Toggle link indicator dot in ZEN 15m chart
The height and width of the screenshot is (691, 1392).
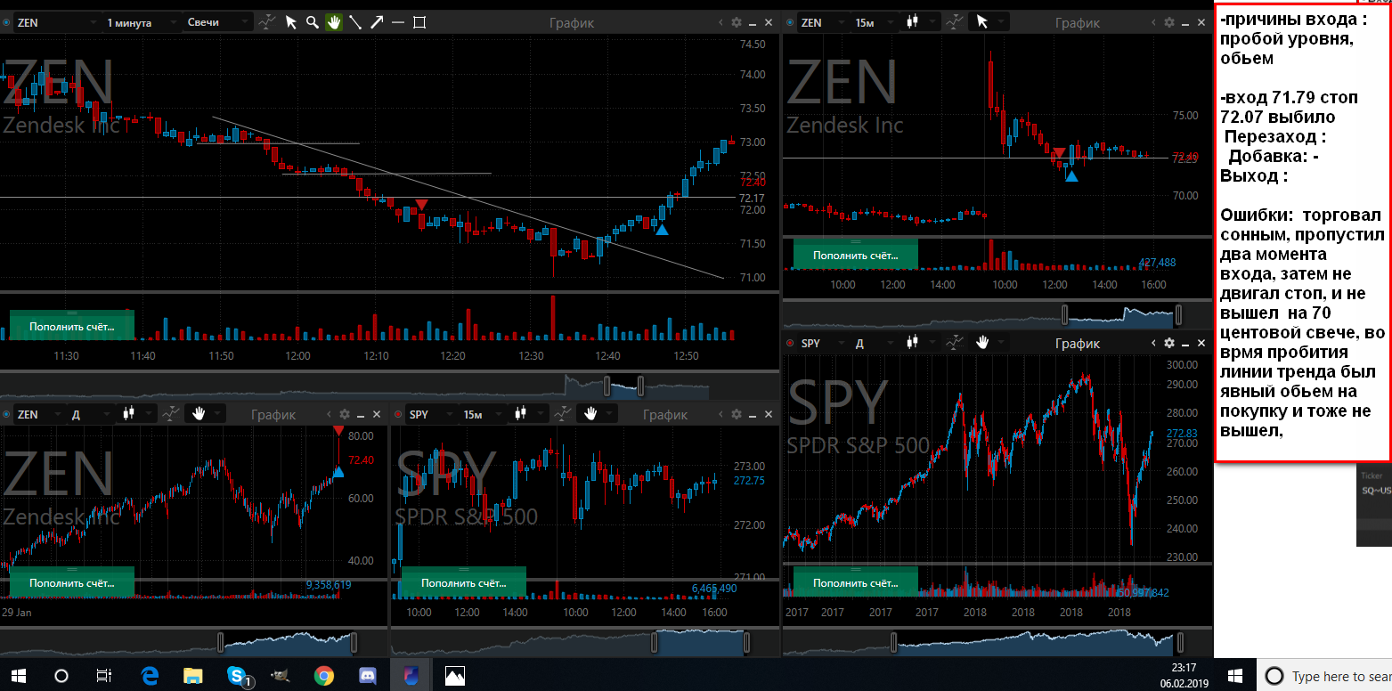(x=789, y=22)
